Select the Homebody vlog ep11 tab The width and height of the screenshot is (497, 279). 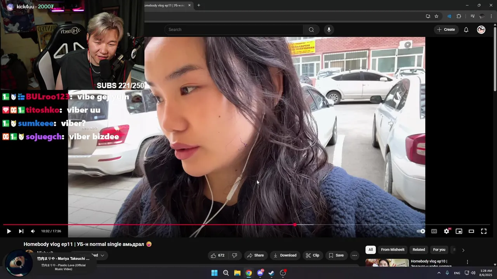click(x=165, y=5)
